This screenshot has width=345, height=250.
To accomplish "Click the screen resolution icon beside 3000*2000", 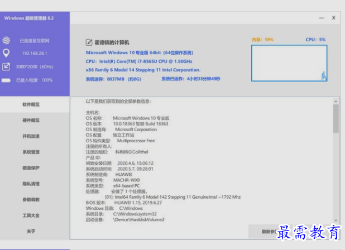I will click(6, 66).
